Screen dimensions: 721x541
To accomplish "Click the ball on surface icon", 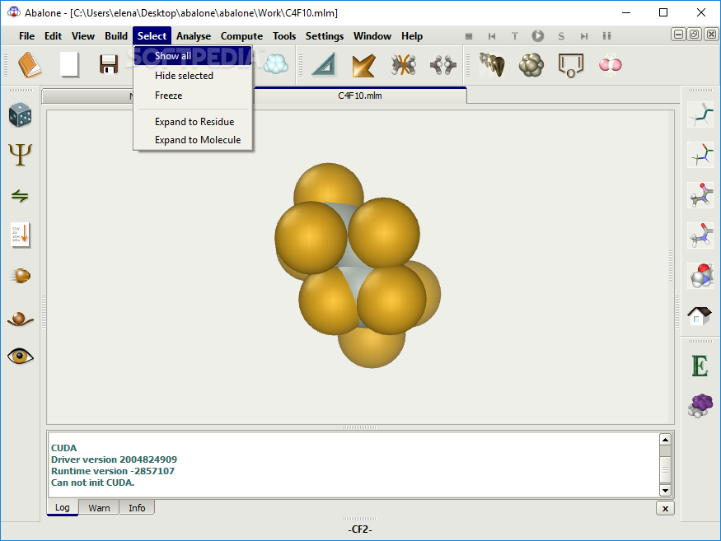I will tap(21, 318).
